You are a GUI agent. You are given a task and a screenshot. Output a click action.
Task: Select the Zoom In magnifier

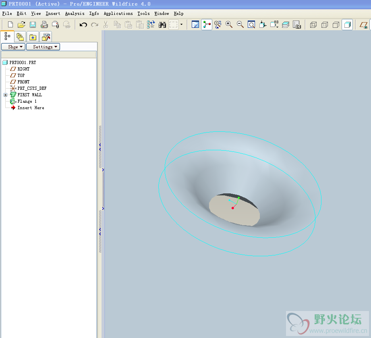pos(229,25)
